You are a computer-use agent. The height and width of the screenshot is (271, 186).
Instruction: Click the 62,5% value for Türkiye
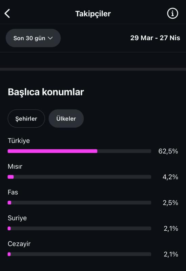(168, 151)
